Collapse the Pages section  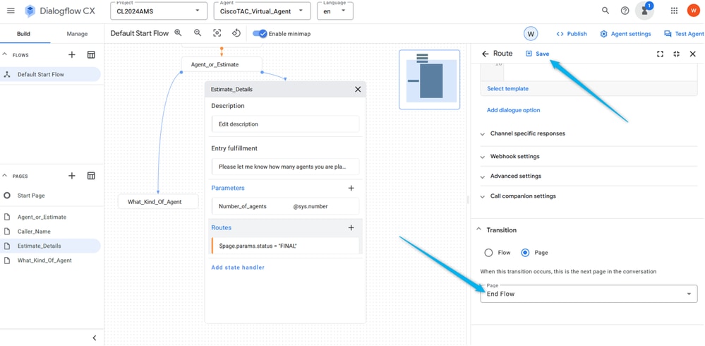[x=5, y=176]
